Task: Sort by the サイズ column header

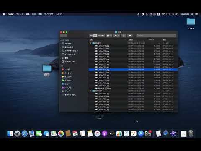Action: (152, 40)
